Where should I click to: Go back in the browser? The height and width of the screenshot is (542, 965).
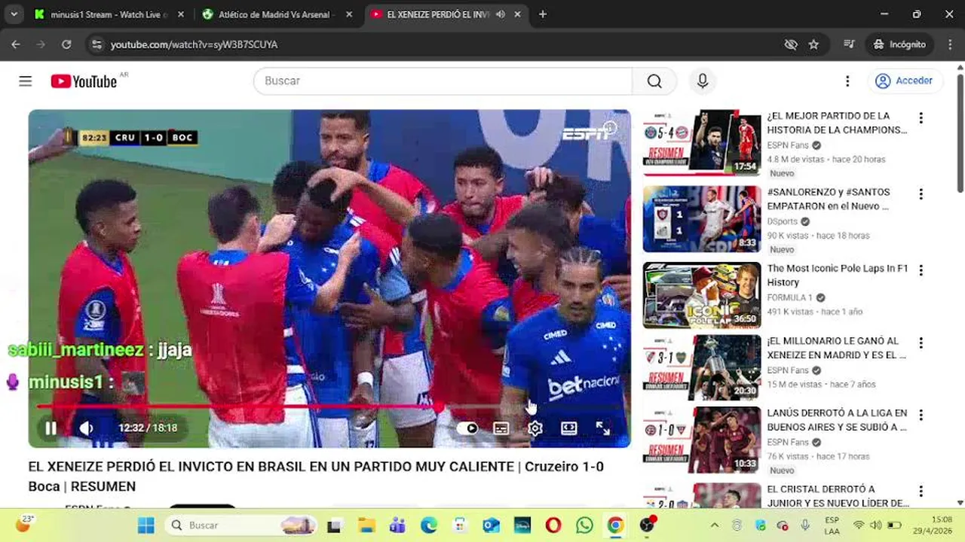pos(16,44)
